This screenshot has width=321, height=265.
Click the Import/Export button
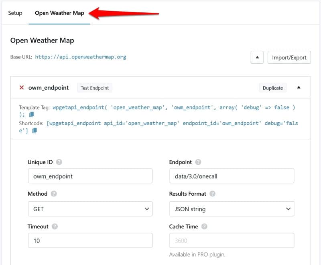pos(289,57)
